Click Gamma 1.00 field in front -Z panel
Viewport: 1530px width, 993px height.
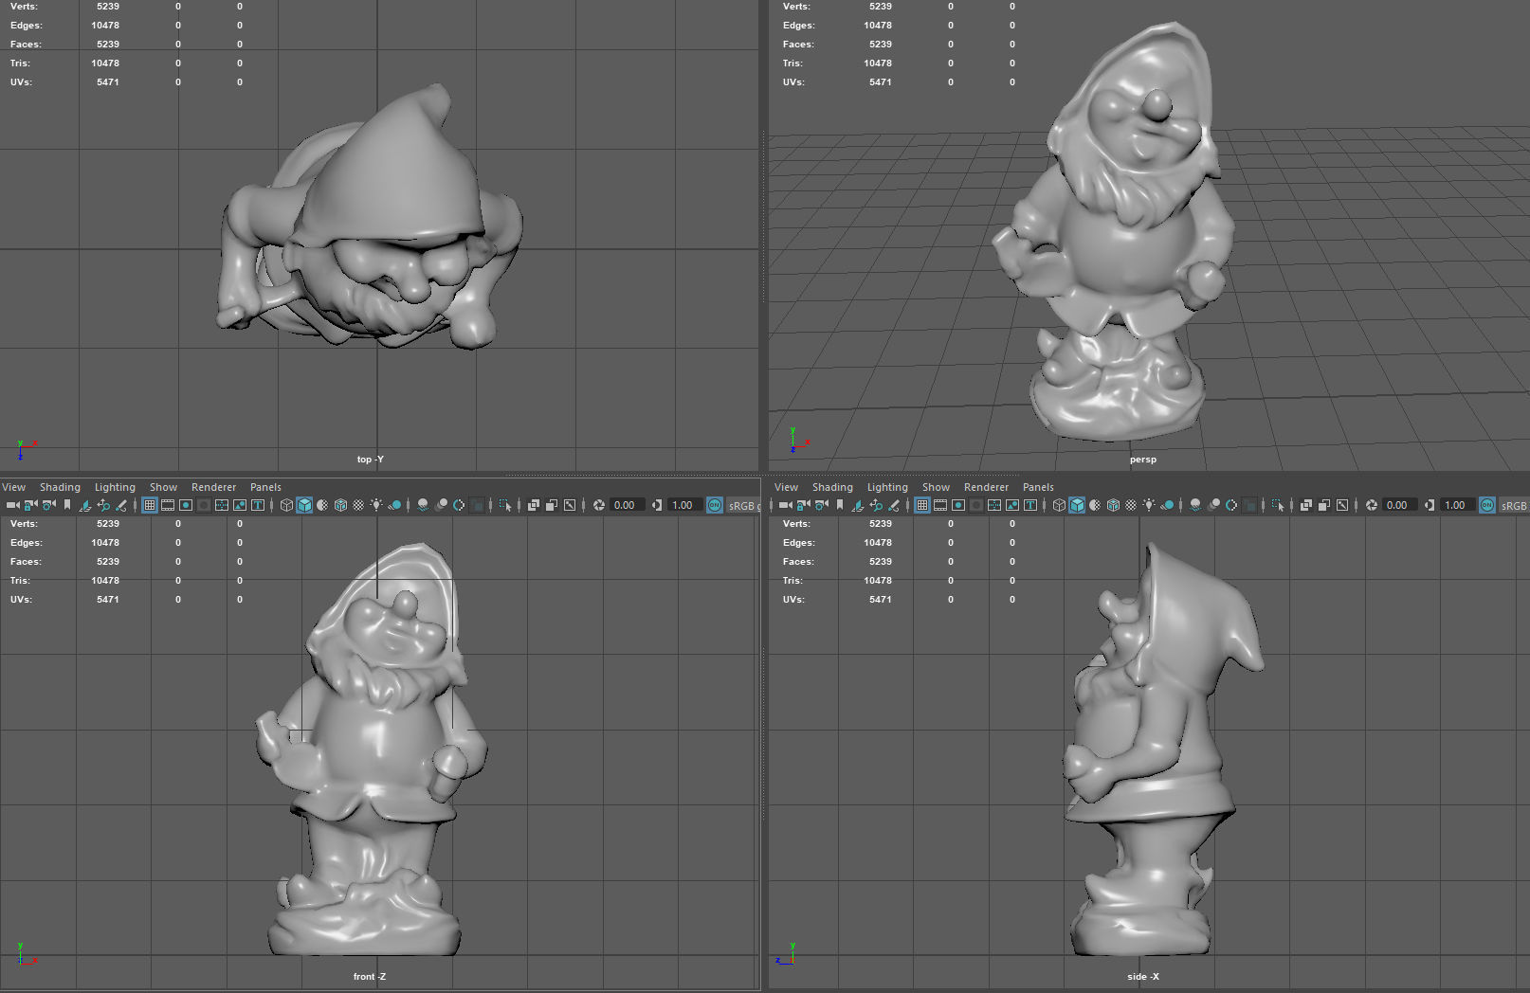pos(684,505)
